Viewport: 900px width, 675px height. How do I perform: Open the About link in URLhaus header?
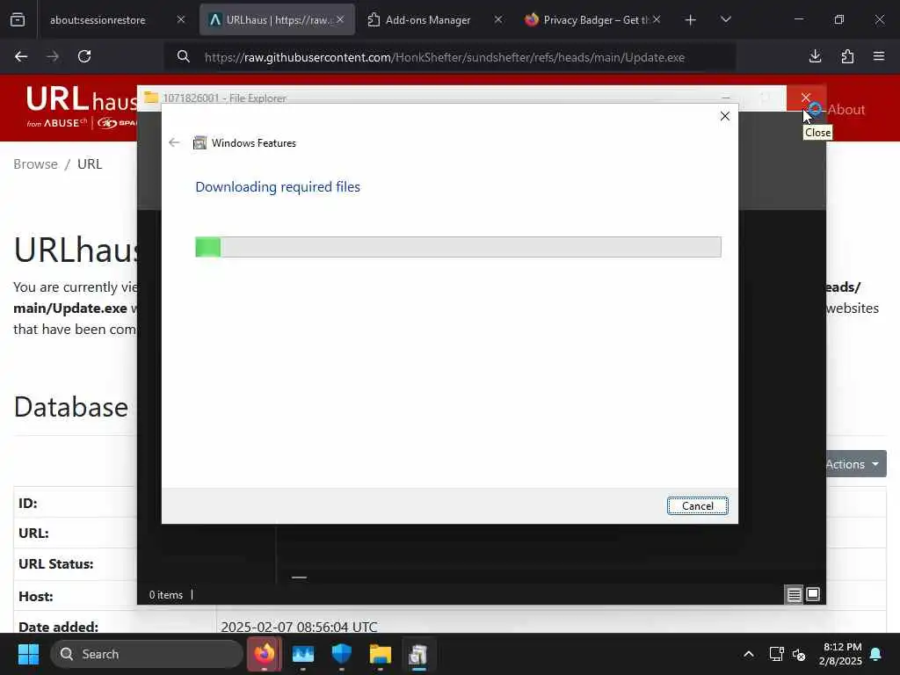point(846,110)
